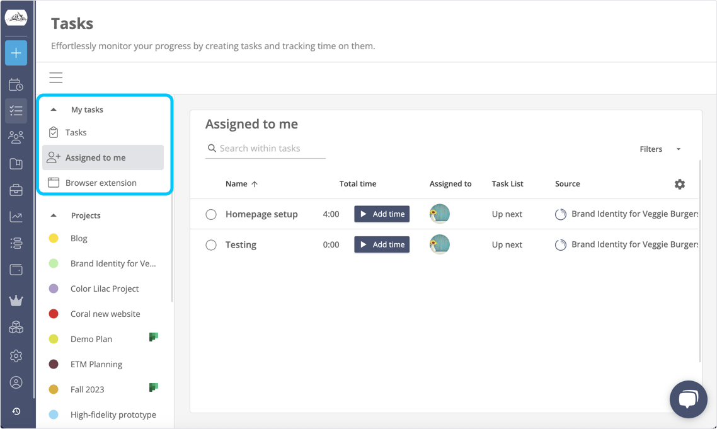Select the Testing task circle

coord(211,244)
